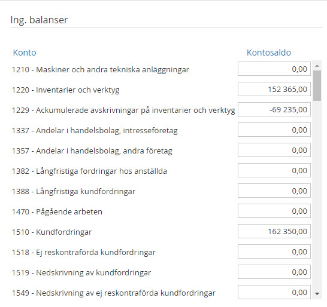Focus balance field for account 1518
Screen dimensions: 327x307
(274, 251)
